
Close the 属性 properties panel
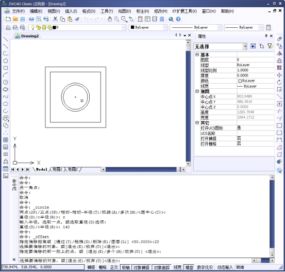(271, 36)
